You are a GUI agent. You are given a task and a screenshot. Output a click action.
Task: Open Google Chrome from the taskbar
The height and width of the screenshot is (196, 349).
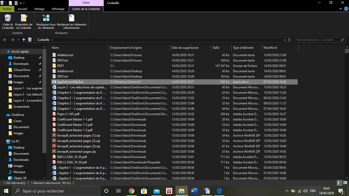[131, 191]
